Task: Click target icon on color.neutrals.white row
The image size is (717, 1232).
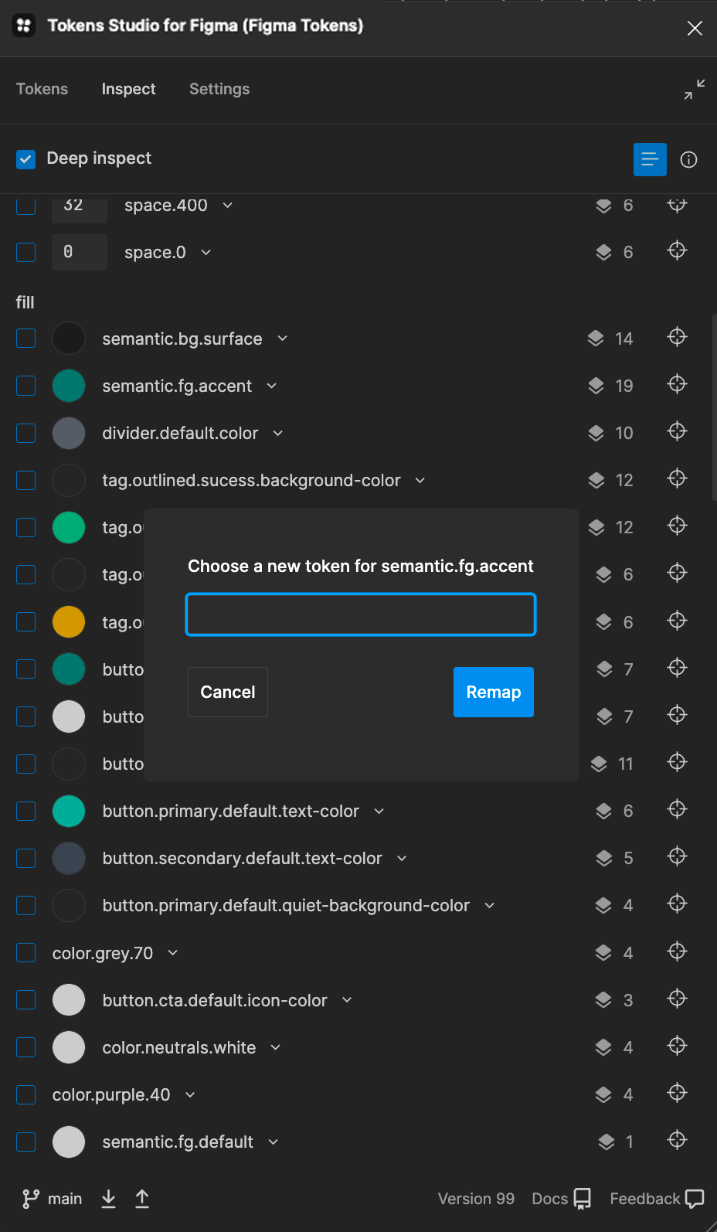Action: [677, 1046]
